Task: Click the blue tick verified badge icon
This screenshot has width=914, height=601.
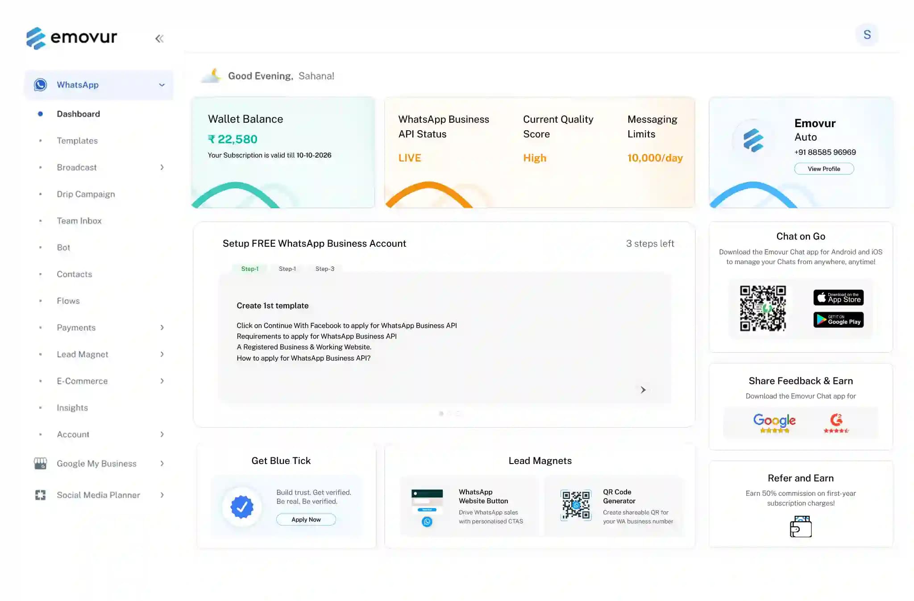Action: tap(242, 507)
